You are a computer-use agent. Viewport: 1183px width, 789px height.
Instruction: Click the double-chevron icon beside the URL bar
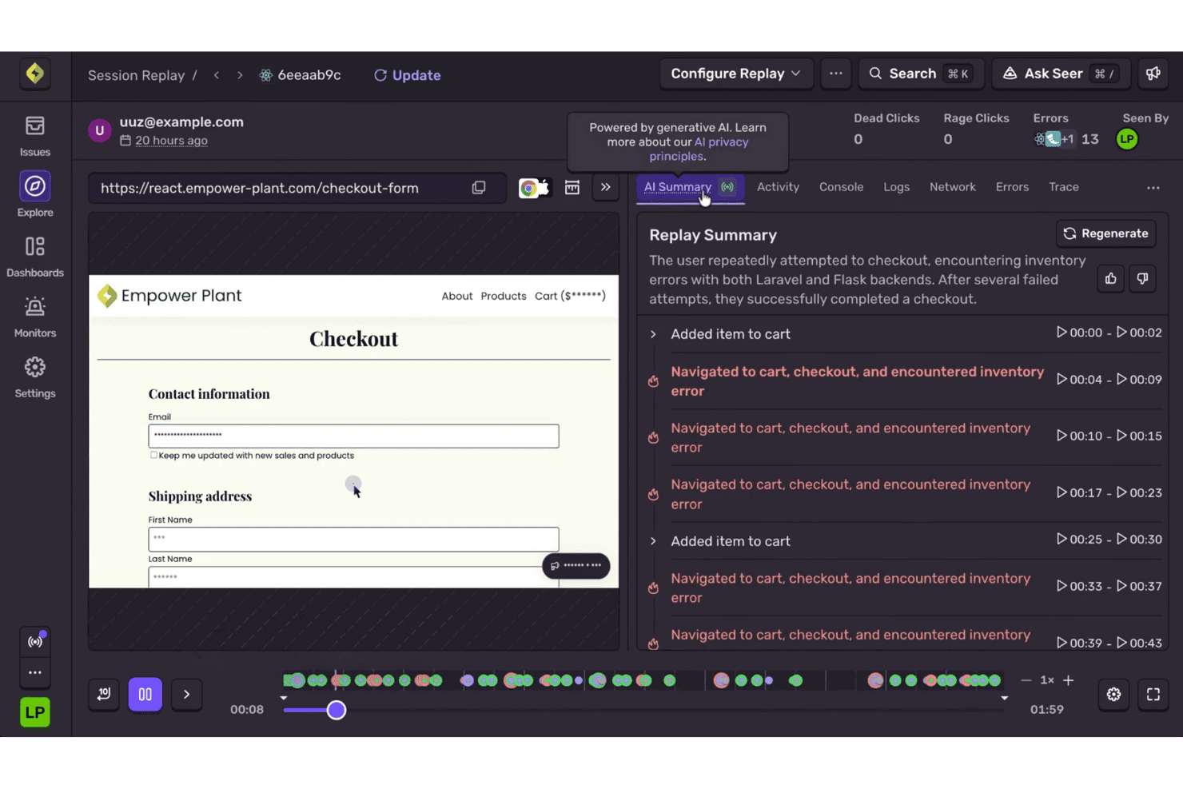coord(606,188)
